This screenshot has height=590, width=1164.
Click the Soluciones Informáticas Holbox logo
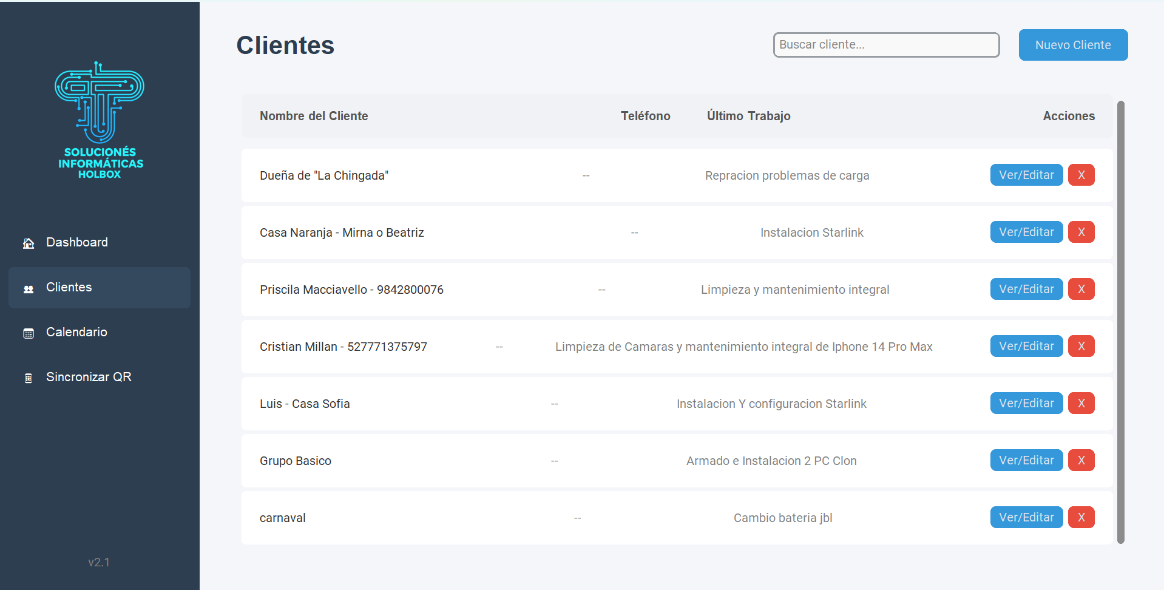[x=100, y=120]
